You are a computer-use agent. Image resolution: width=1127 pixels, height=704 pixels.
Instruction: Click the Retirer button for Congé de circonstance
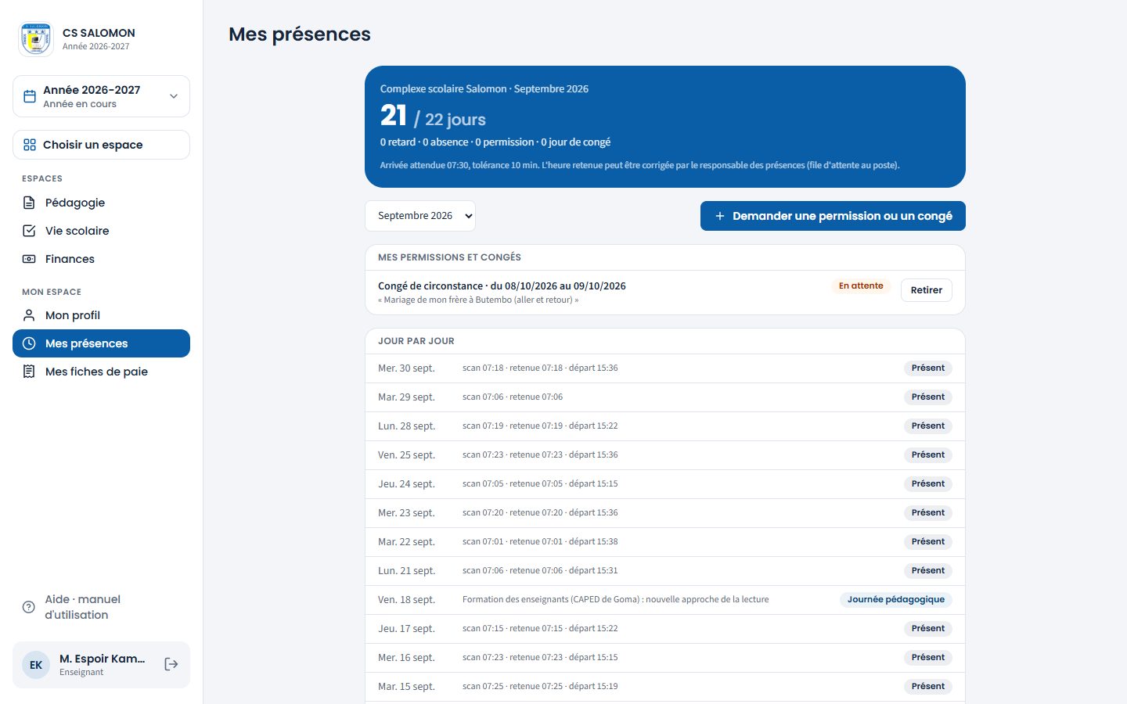click(x=927, y=290)
